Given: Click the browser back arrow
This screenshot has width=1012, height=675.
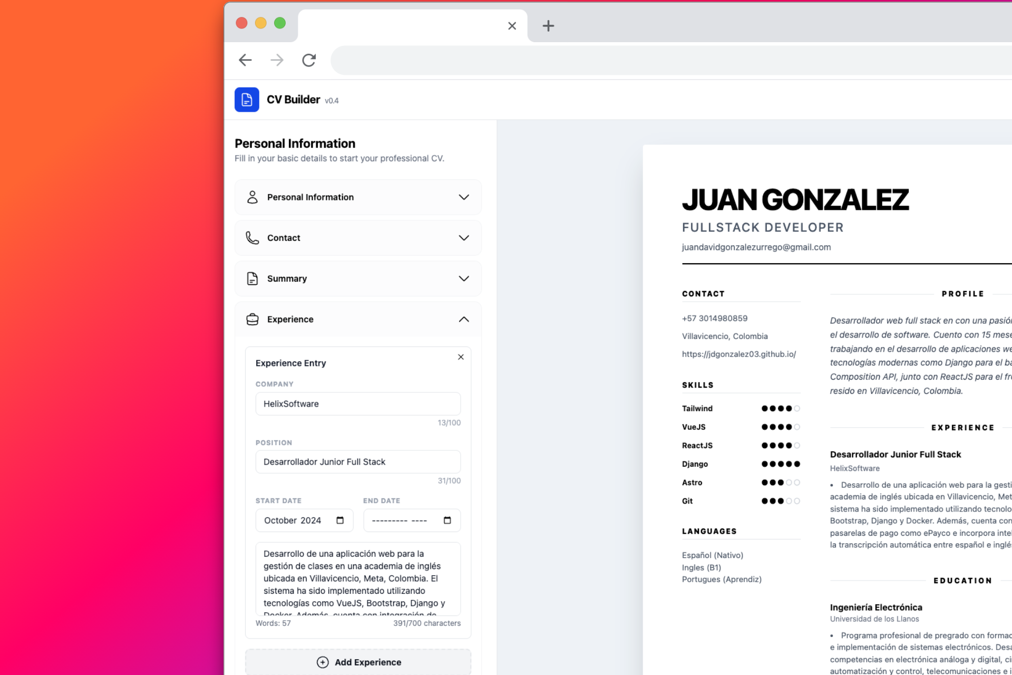Looking at the screenshot, I should pos(245,60).
